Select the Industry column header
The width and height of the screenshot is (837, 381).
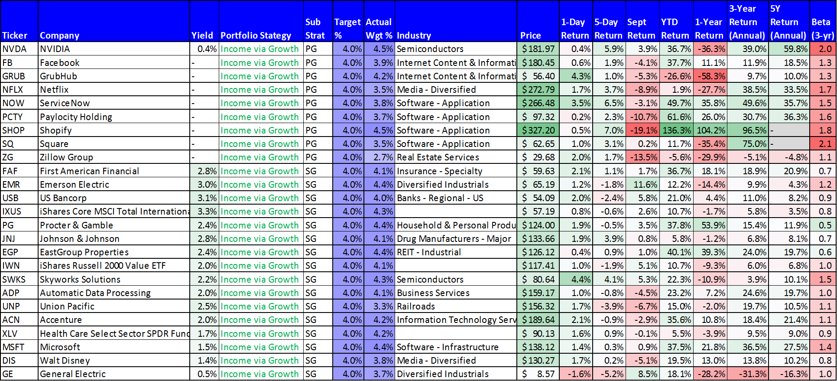pyautogui.click(x=456, y=21)
